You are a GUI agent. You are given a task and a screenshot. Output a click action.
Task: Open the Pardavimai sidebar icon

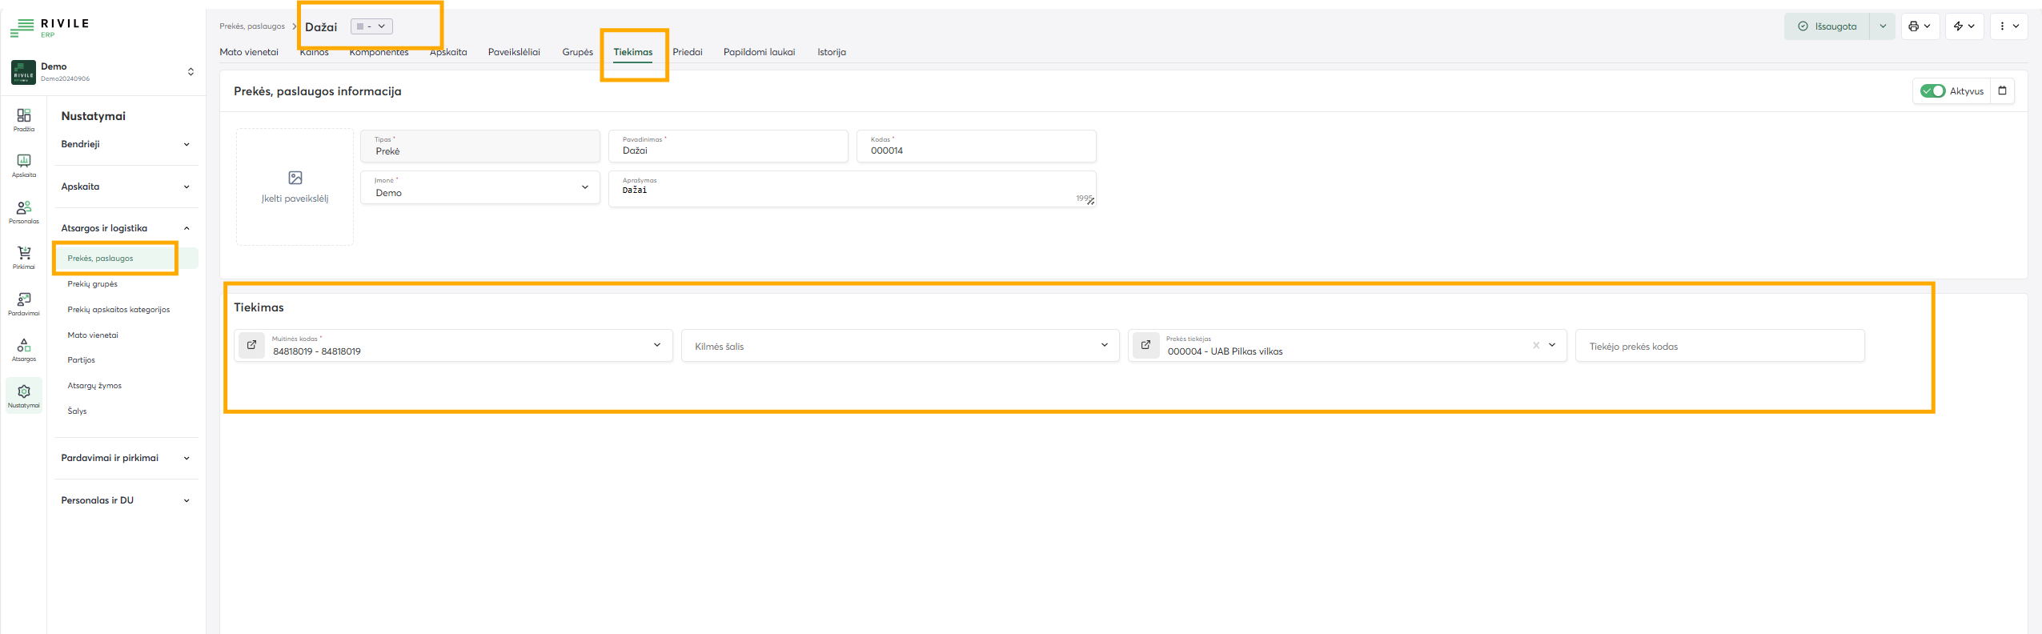point(24,303)
